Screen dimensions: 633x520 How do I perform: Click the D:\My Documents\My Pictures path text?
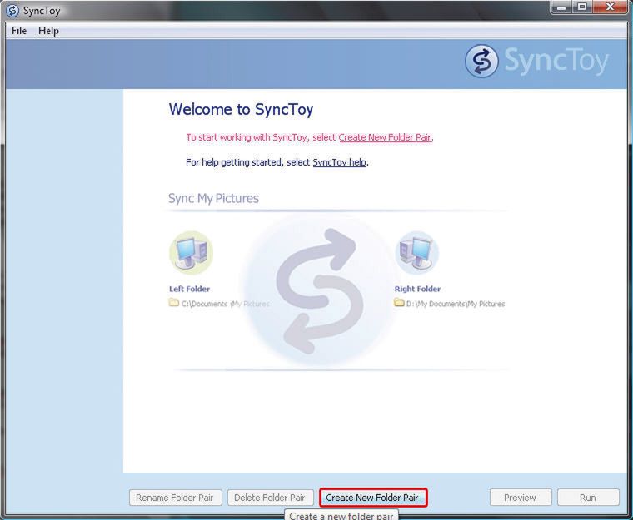pyautogui.click(x=456, y=304)
